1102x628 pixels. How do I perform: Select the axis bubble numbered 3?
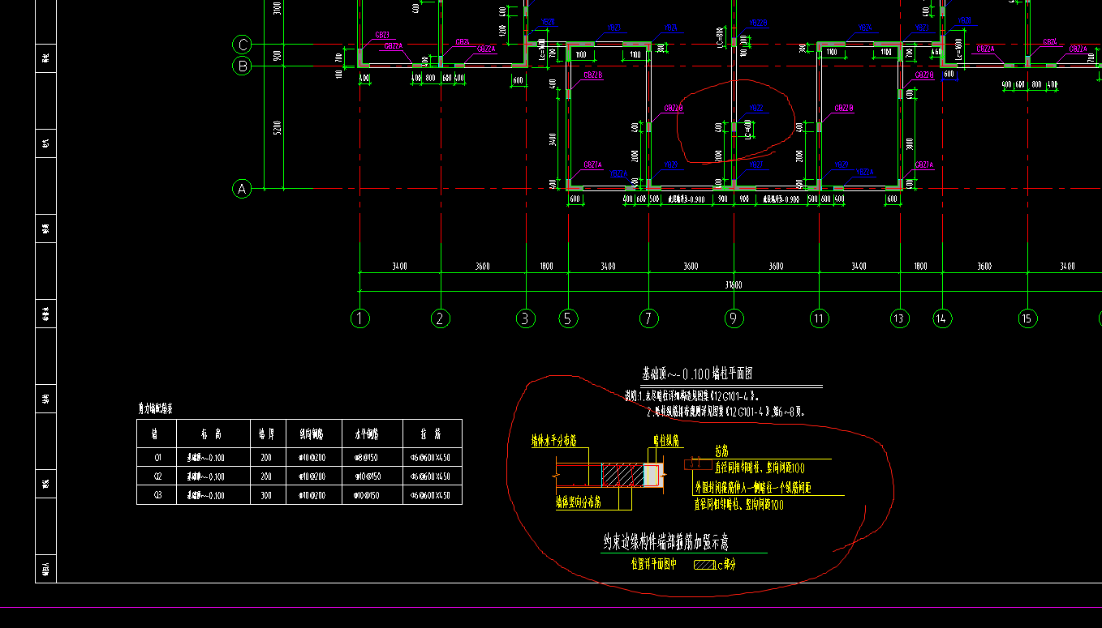pos(526,318)
